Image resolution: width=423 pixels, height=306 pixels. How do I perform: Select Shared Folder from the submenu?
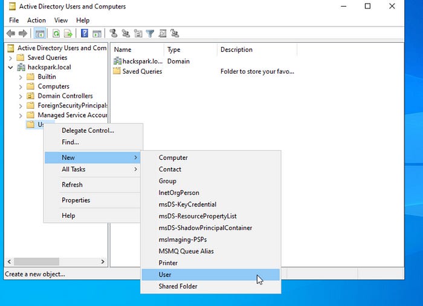tap(211, 286)
